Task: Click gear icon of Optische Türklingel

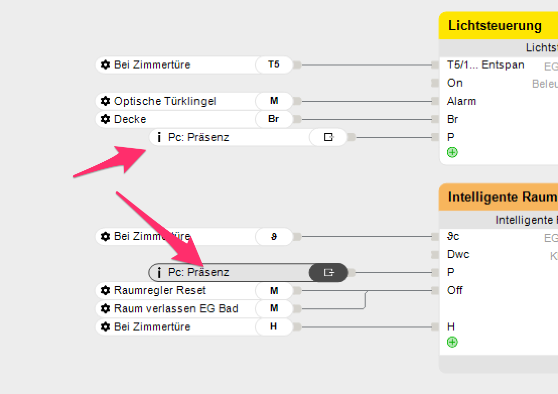Action: click(105, 101)
